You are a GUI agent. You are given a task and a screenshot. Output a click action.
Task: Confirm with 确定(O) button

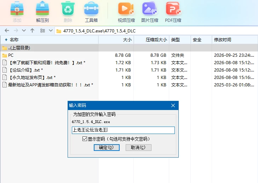(x=107, y=147)
